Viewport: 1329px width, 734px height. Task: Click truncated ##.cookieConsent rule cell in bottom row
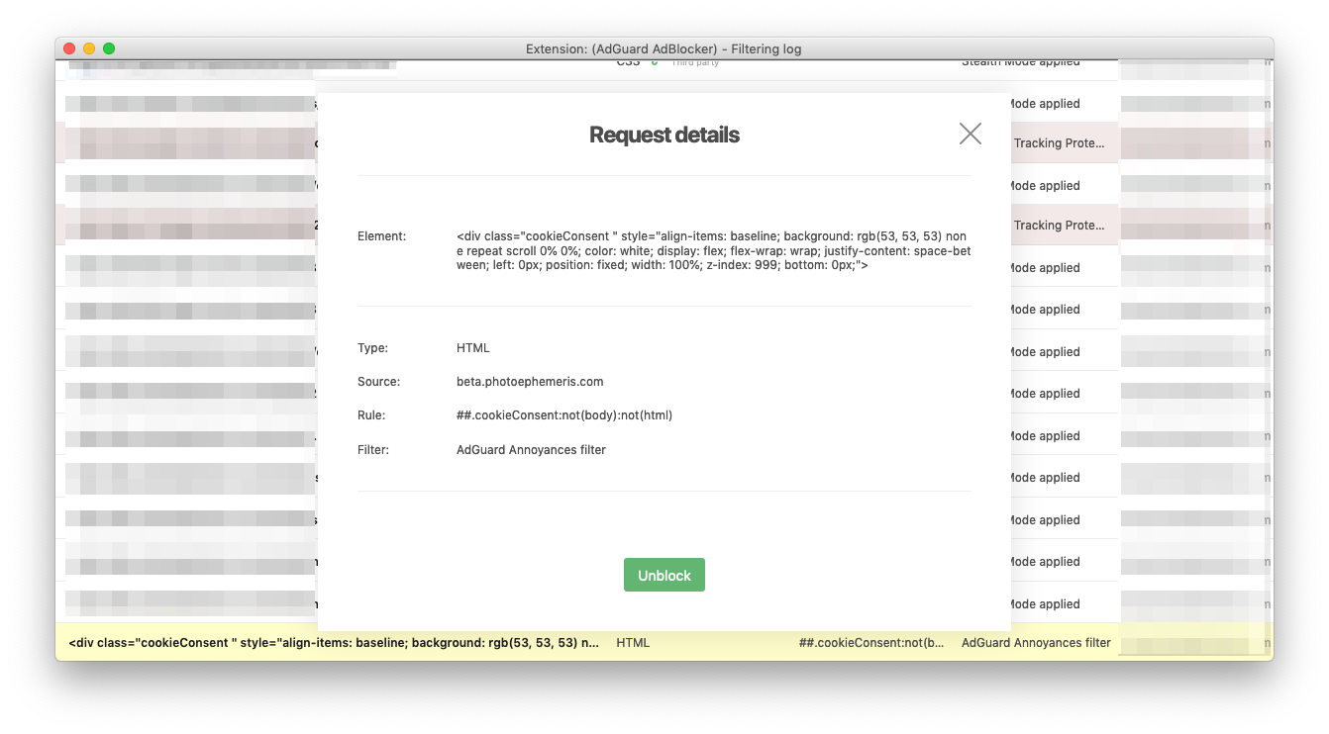(x=871, y=643)
